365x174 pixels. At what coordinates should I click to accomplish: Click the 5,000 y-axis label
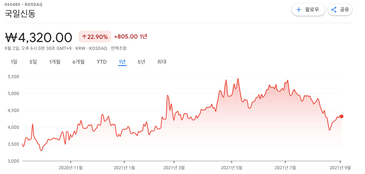pyautogui.click(x=14, y=93)
